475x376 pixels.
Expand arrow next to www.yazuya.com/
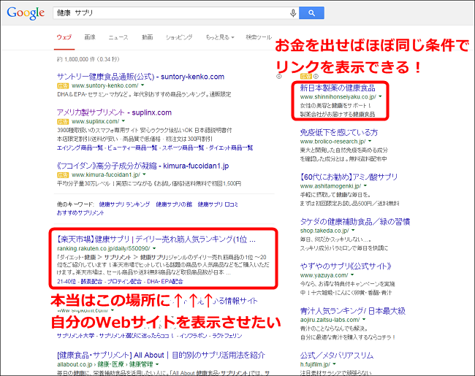[x=352, y=275]
